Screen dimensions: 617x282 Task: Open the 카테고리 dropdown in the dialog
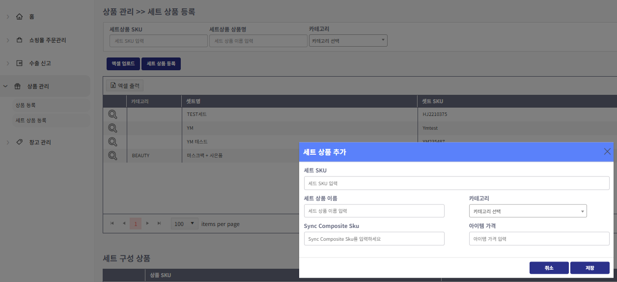pos(528,211)
